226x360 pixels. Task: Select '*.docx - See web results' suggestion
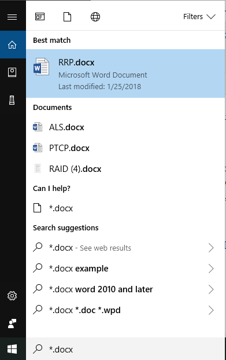click(125, 248)
